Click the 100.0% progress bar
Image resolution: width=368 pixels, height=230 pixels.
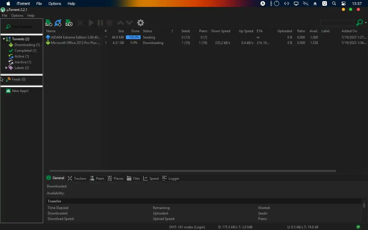click(x=133, y=37)
